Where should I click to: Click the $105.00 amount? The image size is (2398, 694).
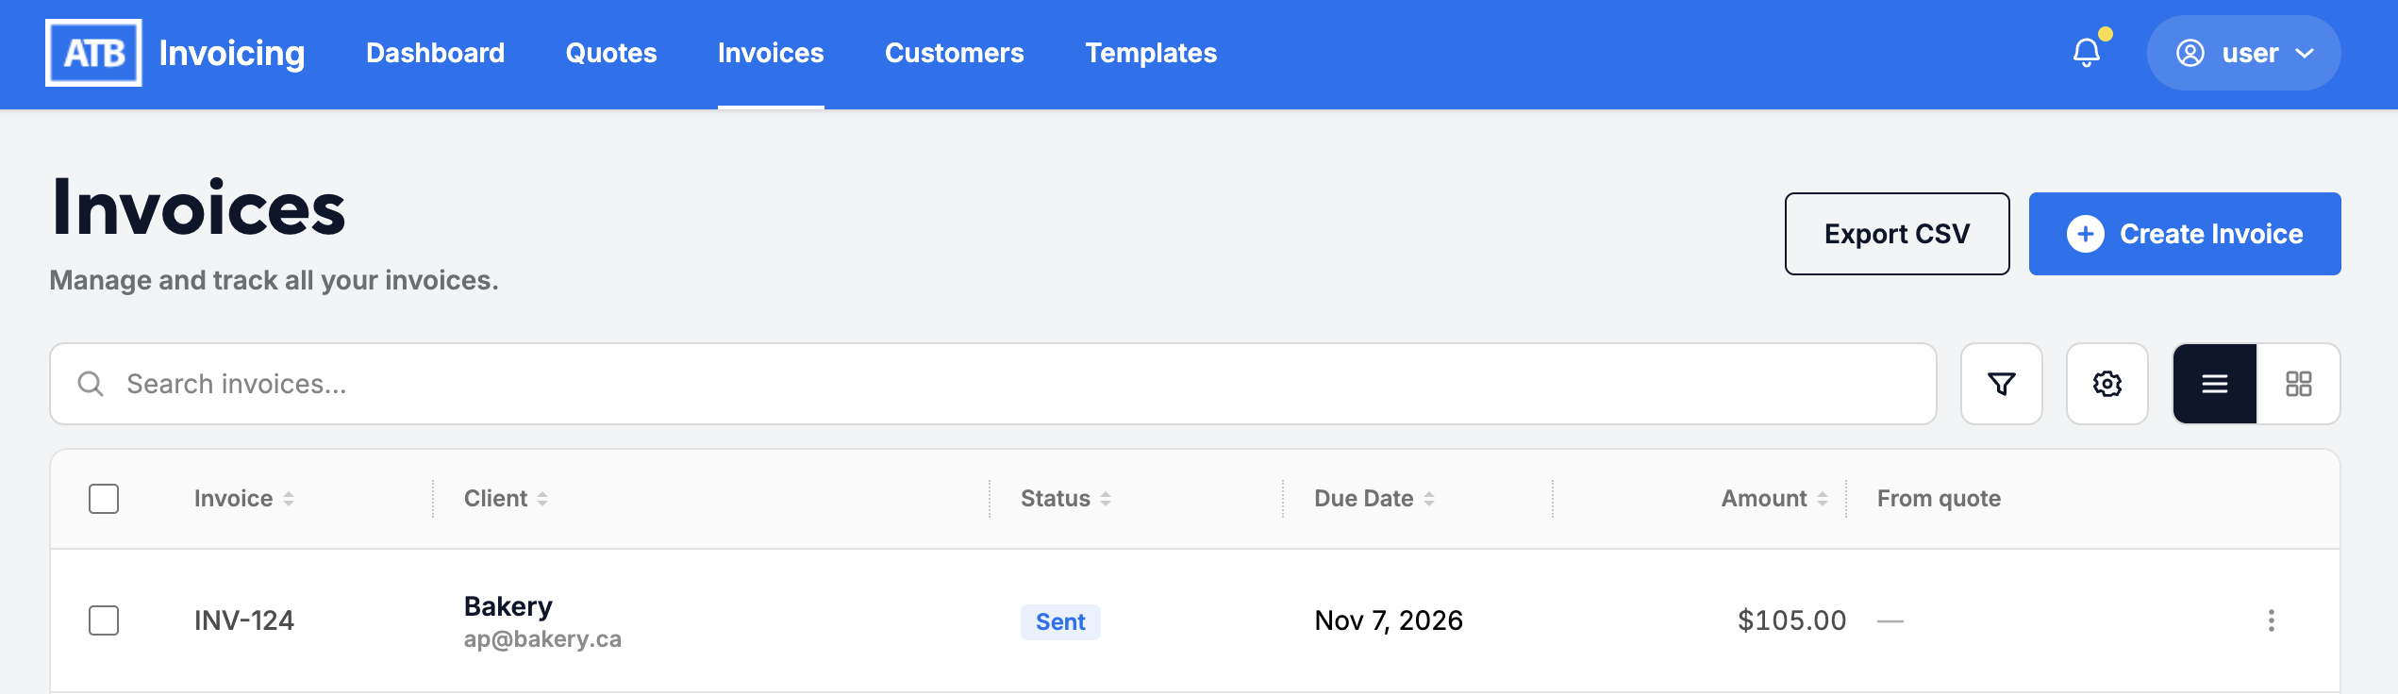1791,620
